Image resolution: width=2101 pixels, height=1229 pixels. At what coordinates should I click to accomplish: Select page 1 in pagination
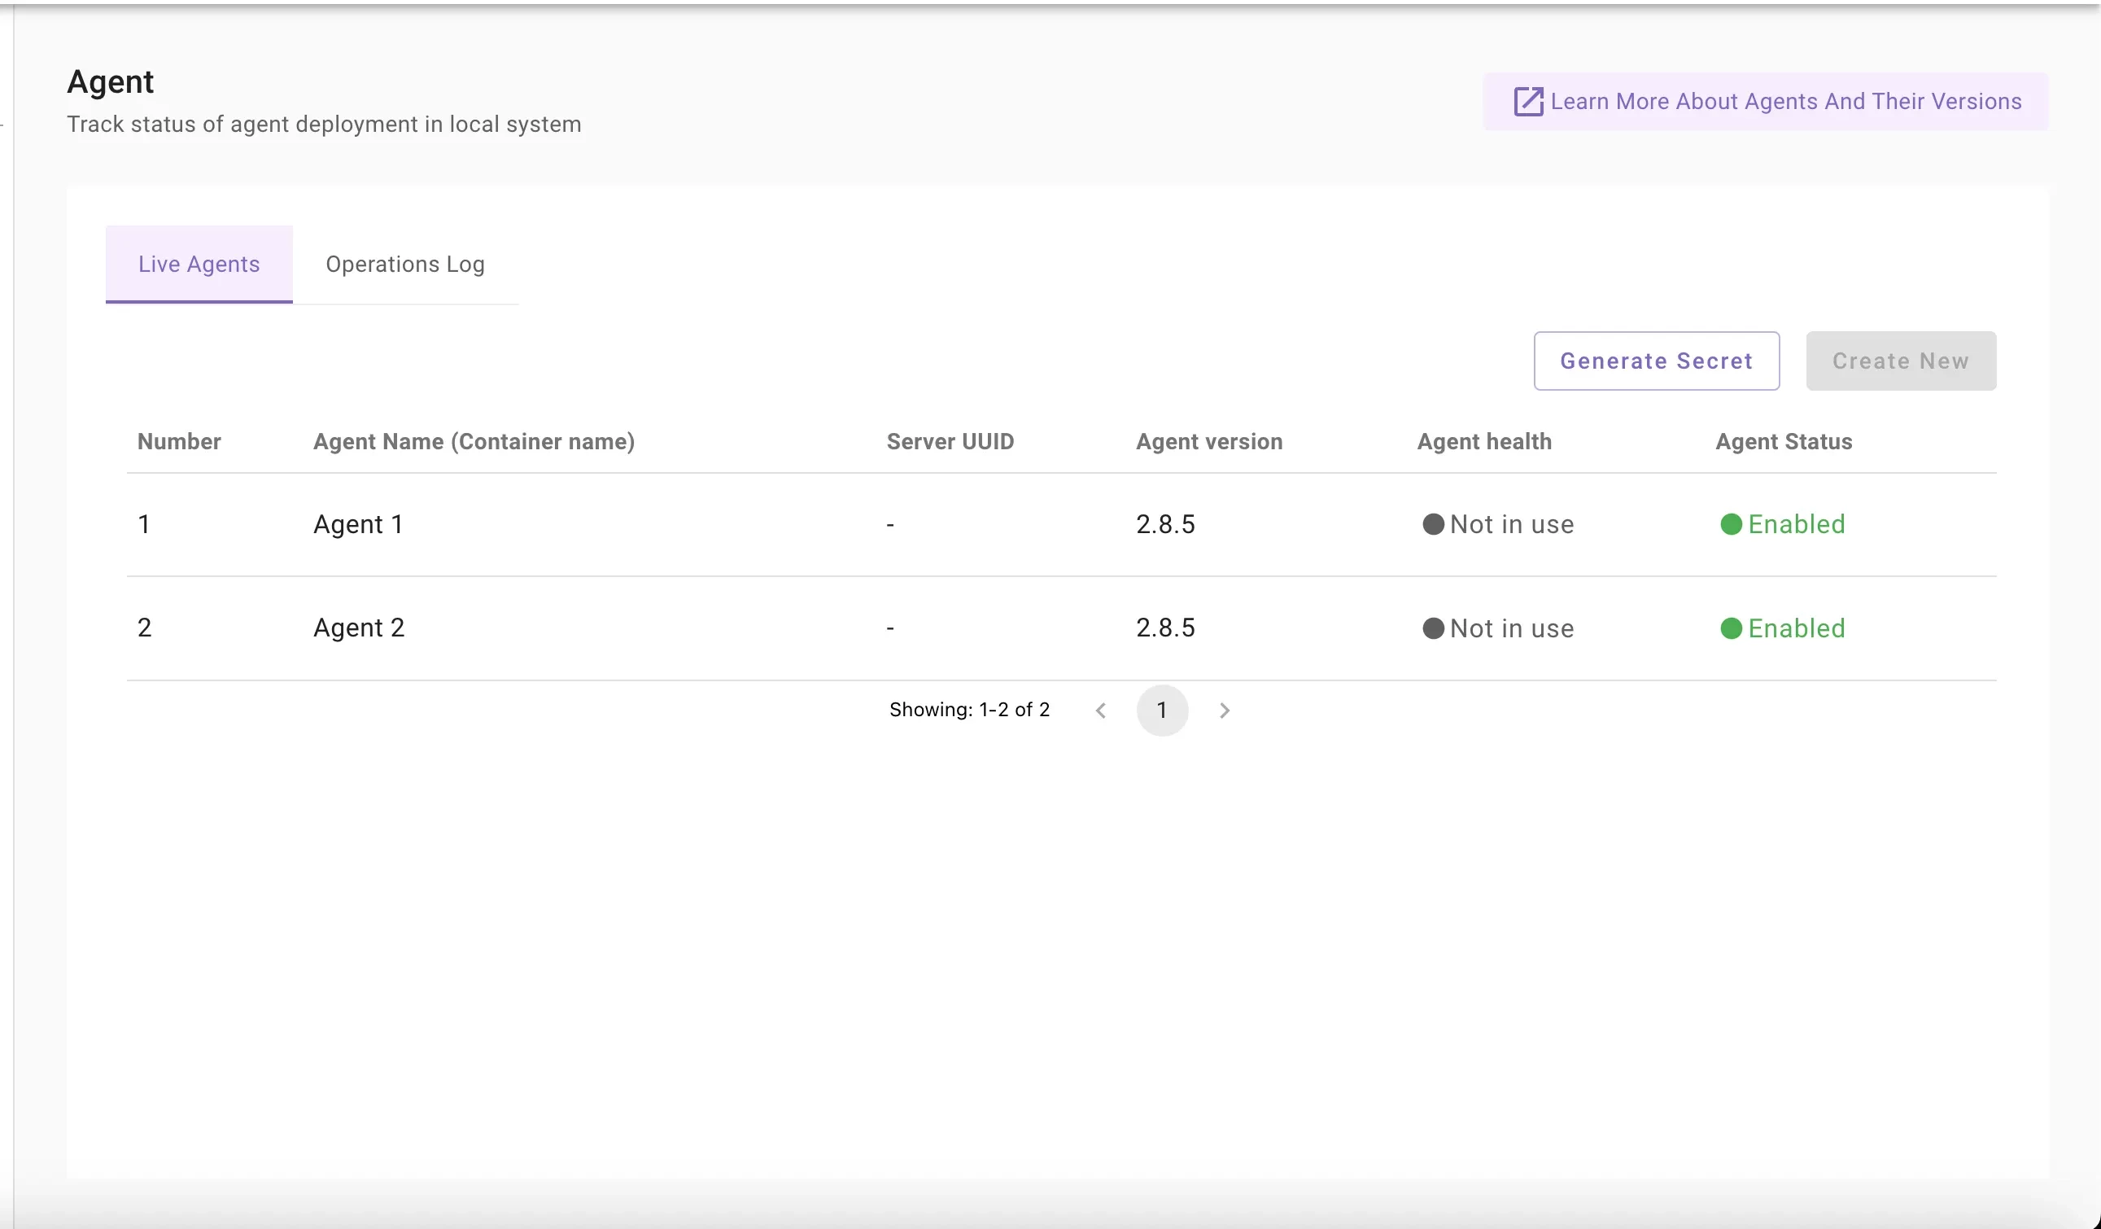[x=1161, y=711]
